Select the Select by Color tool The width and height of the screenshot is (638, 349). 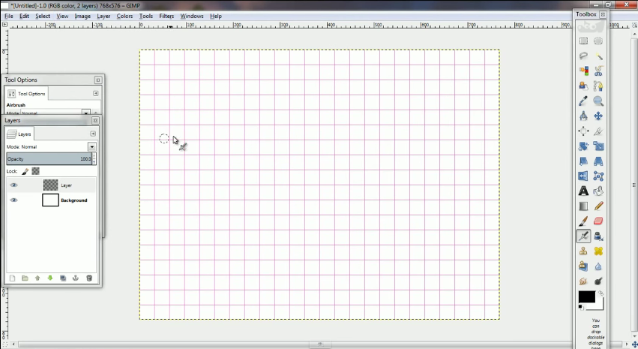pyautogui.click(x=583, y=71)
